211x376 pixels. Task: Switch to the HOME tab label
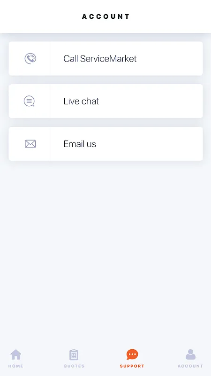[16, 366]
